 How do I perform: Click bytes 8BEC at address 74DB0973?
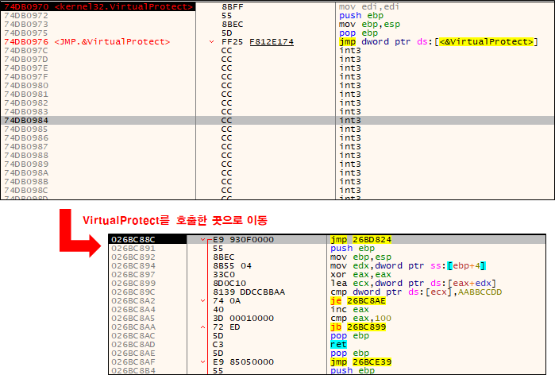232,24
